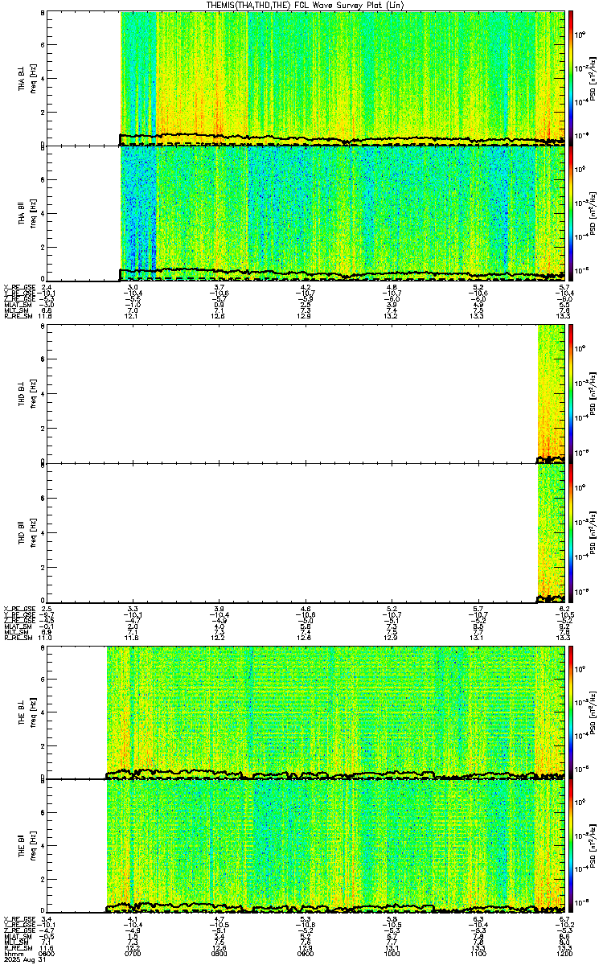Click the "1200" time tick label
Viewport: 603px width, 965px height.
click(x=564, y=954)
